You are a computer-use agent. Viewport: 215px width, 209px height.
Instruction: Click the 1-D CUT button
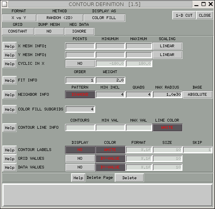pos(184,15)
